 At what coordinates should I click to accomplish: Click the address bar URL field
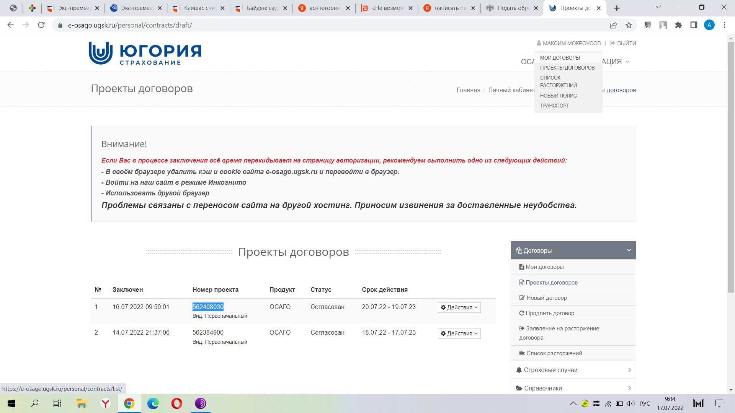pyautogui.click(x=329, y=25)
